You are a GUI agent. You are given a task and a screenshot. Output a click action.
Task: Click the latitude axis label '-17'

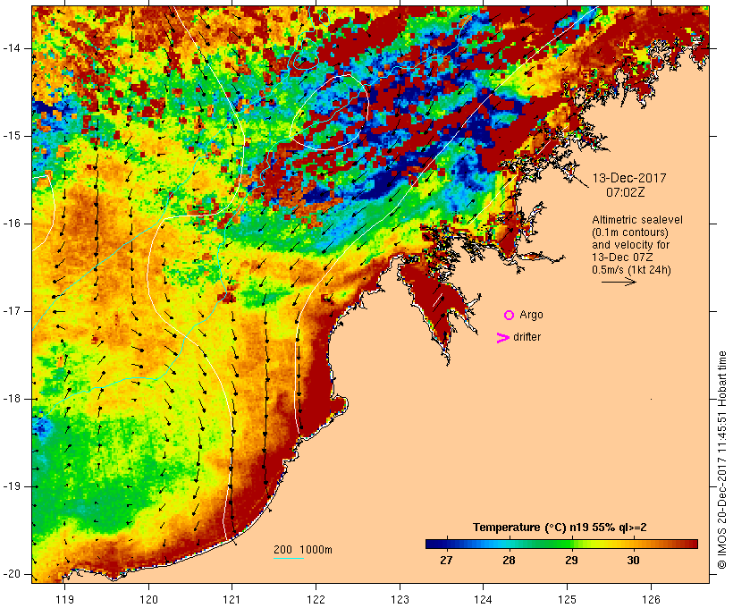[12, 311]
